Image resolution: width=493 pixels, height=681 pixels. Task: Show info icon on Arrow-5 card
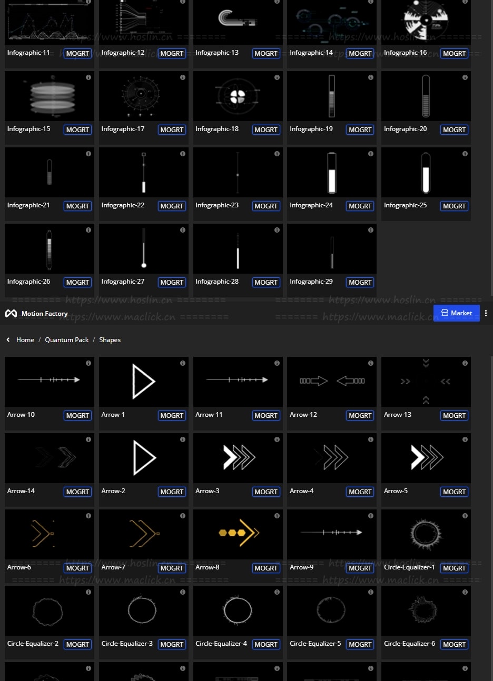pos(465,439)
